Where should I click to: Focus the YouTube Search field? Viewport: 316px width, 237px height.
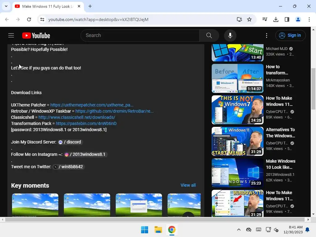140,35
